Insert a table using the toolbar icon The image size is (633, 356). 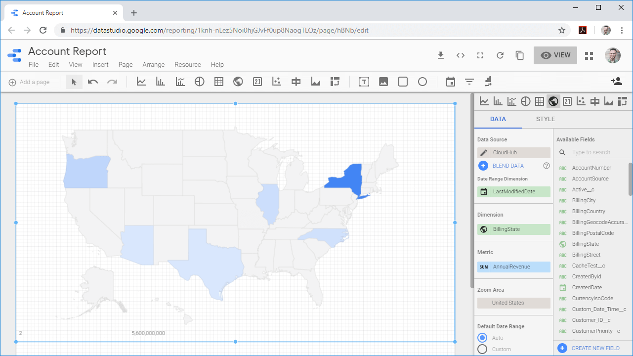219,82
